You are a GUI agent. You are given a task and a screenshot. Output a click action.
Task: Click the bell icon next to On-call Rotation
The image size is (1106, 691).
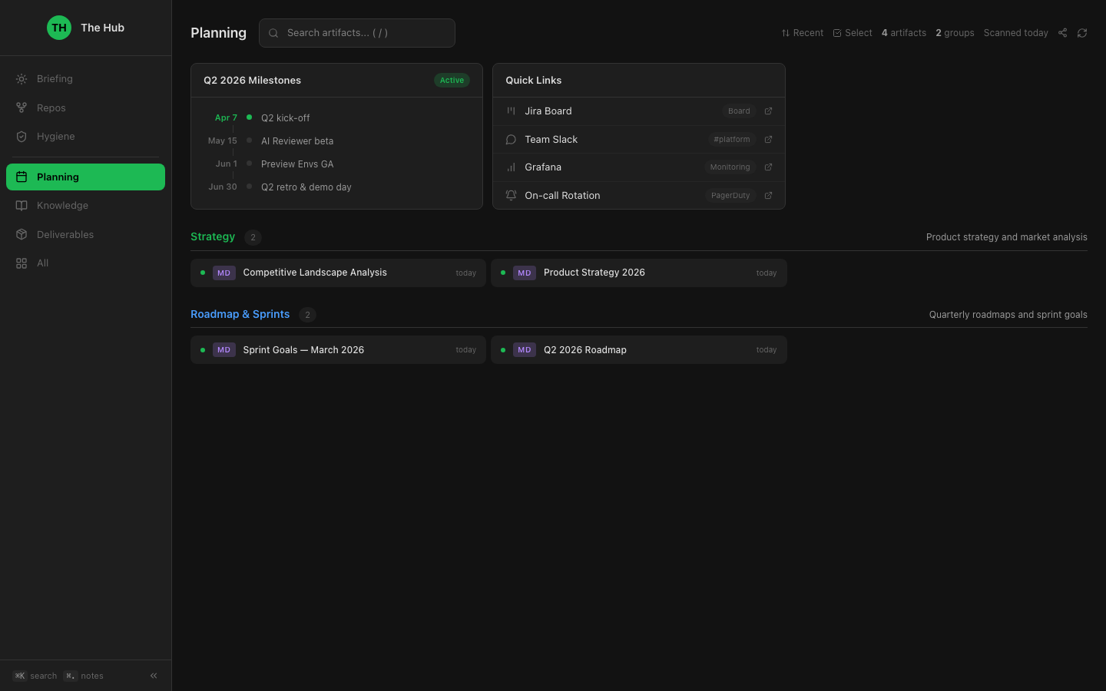[x=511, y=195]
